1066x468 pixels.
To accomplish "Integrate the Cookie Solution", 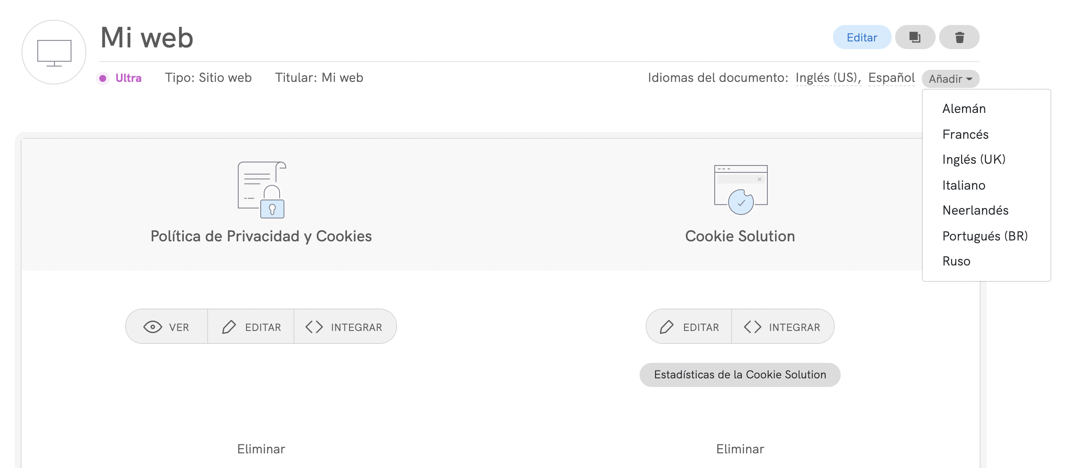I will [782, 327].
